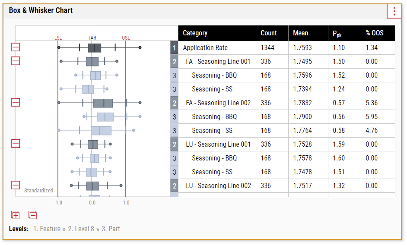Viewport: 407px width, 245px height.
Task: Collapse the Application Rate row
Action: tap(16, 47)
